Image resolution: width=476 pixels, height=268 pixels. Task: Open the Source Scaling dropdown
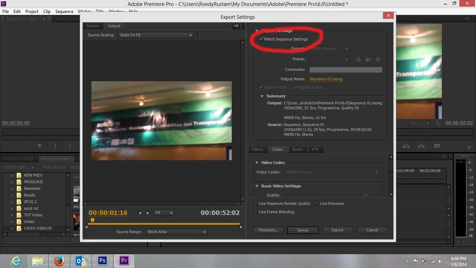(156, 35)
